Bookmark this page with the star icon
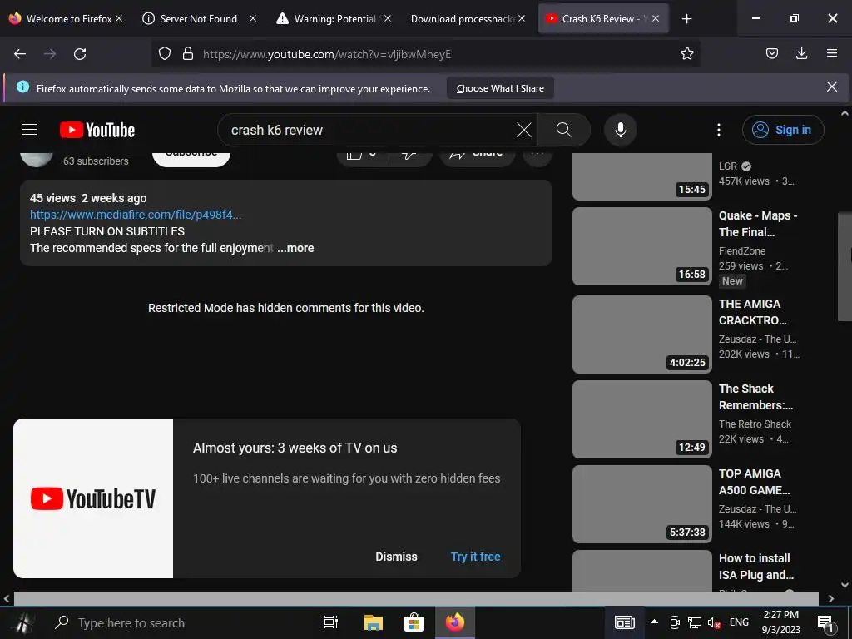 686,54
